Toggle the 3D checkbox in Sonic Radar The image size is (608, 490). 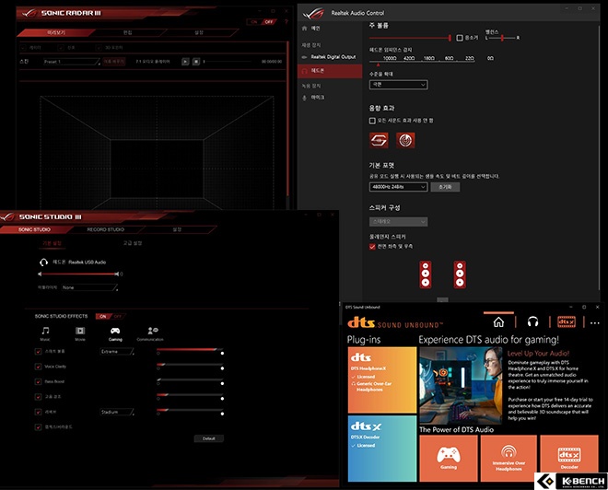(99, 48)
